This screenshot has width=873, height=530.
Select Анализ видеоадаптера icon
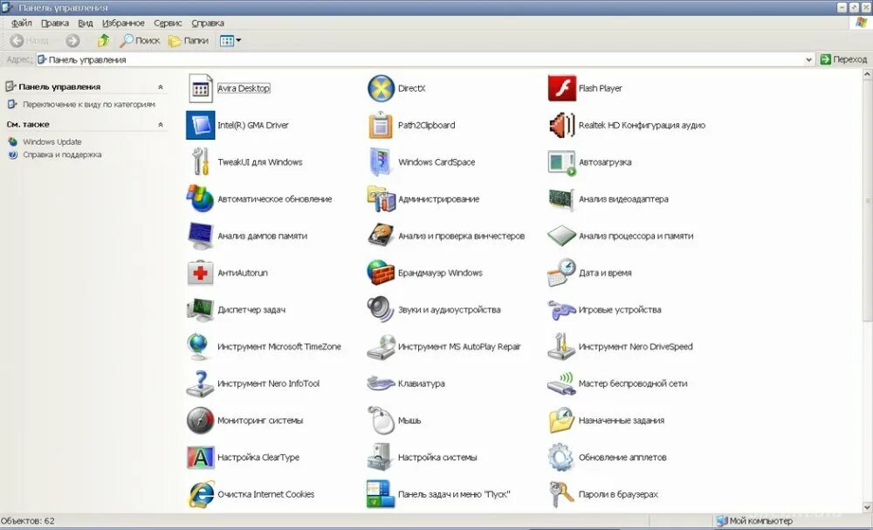[561, 199]
